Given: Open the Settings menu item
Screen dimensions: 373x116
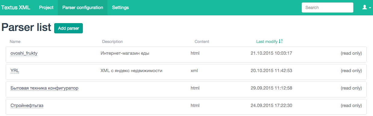Looking at the screenshot, I should [x=120, y=8].
